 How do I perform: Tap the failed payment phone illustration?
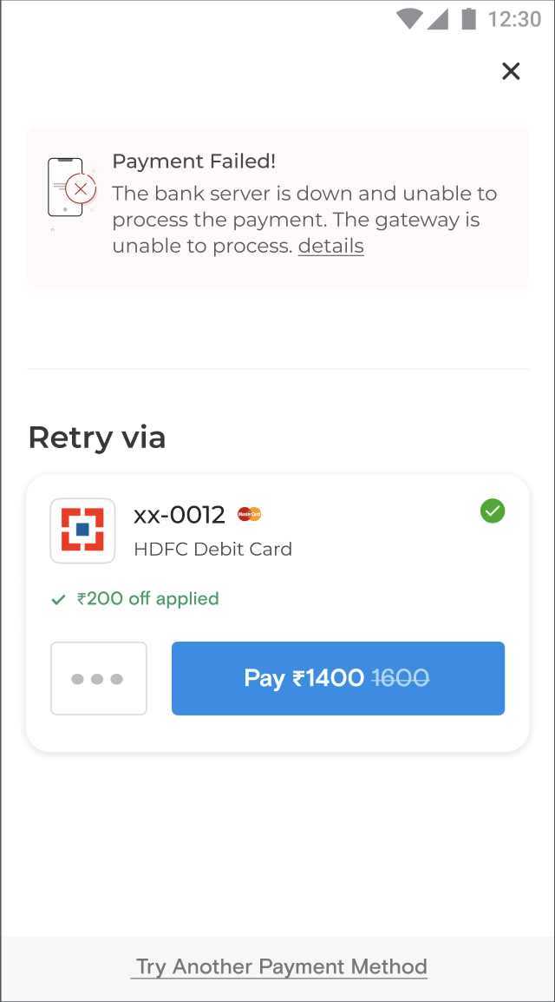tap(69, 188)
